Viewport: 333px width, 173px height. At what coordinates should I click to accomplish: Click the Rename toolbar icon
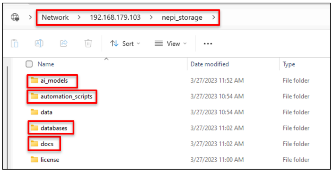(39, 43)
